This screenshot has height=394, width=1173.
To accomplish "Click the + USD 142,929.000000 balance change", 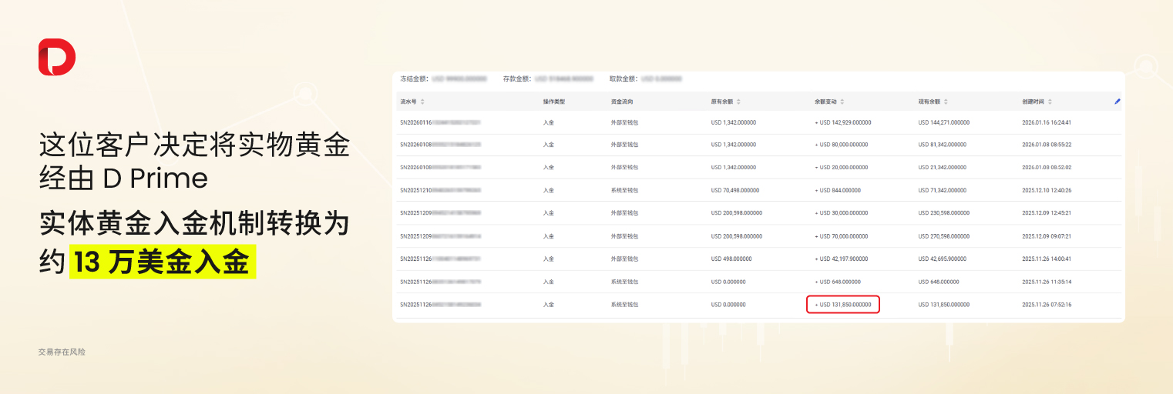I will pyautogui.click(x=842, y=122).
